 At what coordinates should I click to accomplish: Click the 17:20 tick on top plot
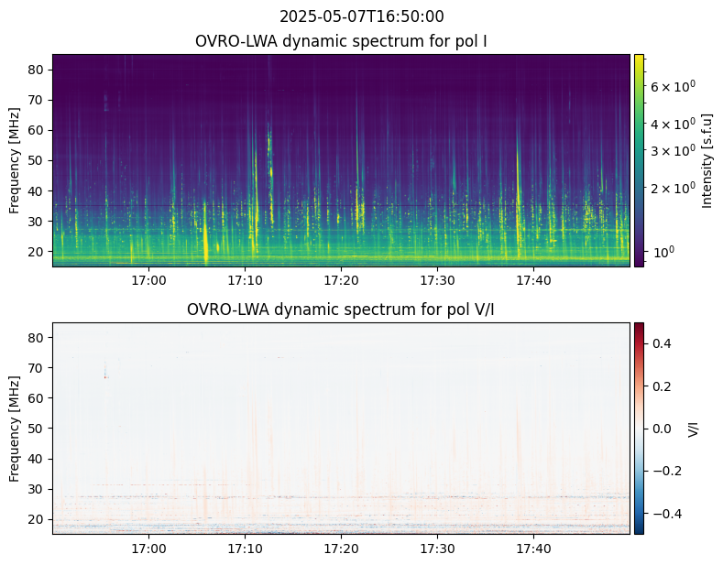(x=341, y=280)
